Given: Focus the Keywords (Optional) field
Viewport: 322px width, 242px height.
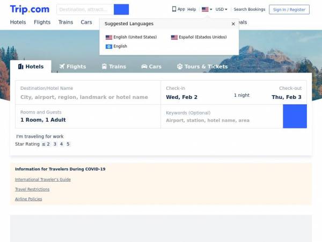Looking at the screenshot, I should coord(222,117).
